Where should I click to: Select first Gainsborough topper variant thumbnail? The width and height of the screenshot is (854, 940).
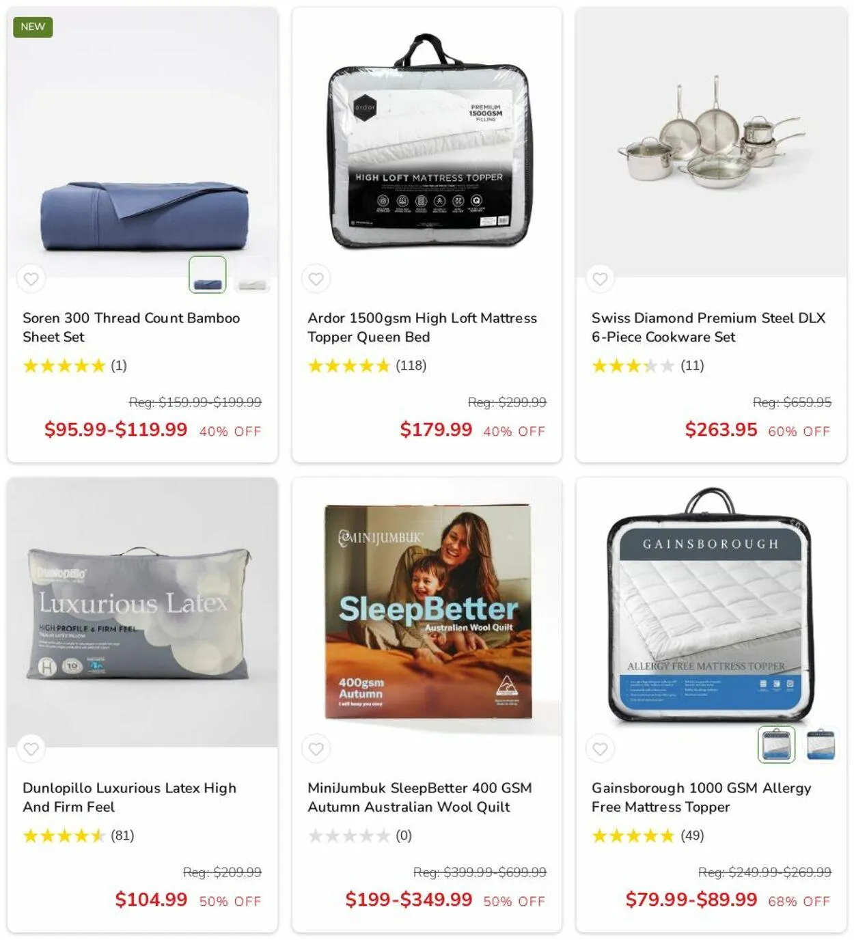(776, 745)
